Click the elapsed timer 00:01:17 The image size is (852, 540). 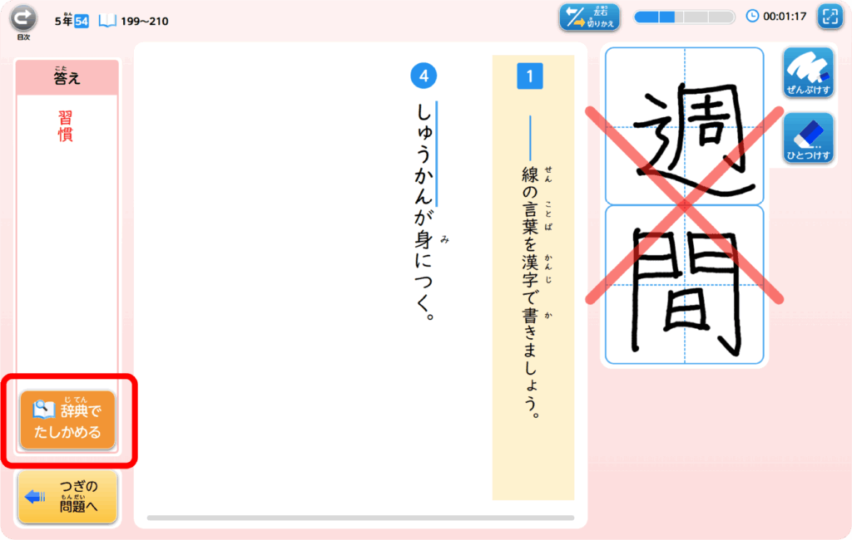pos(785,16)
